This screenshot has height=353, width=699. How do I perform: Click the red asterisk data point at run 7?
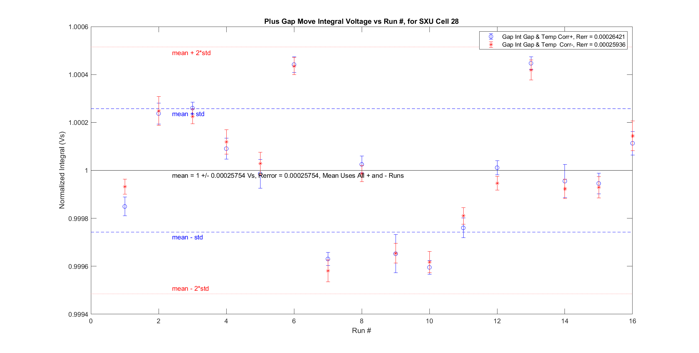coord(328,271)
